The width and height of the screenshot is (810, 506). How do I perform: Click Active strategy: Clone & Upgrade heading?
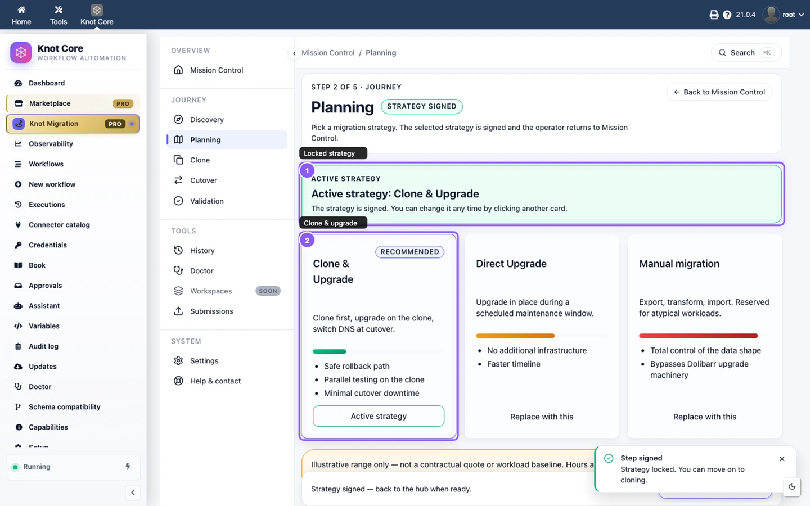click(395, 194)
